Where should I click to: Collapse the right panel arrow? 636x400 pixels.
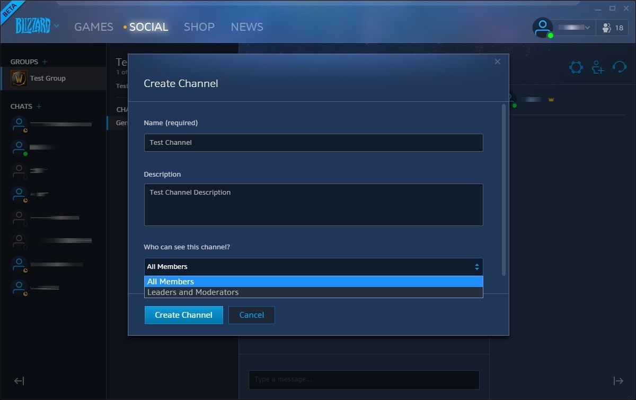618,381
